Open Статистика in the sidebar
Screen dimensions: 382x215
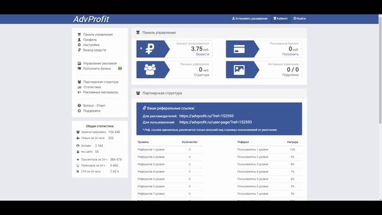92,87
